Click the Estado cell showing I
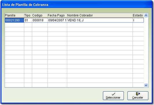The image size is (154, 105). coord(138,20)
